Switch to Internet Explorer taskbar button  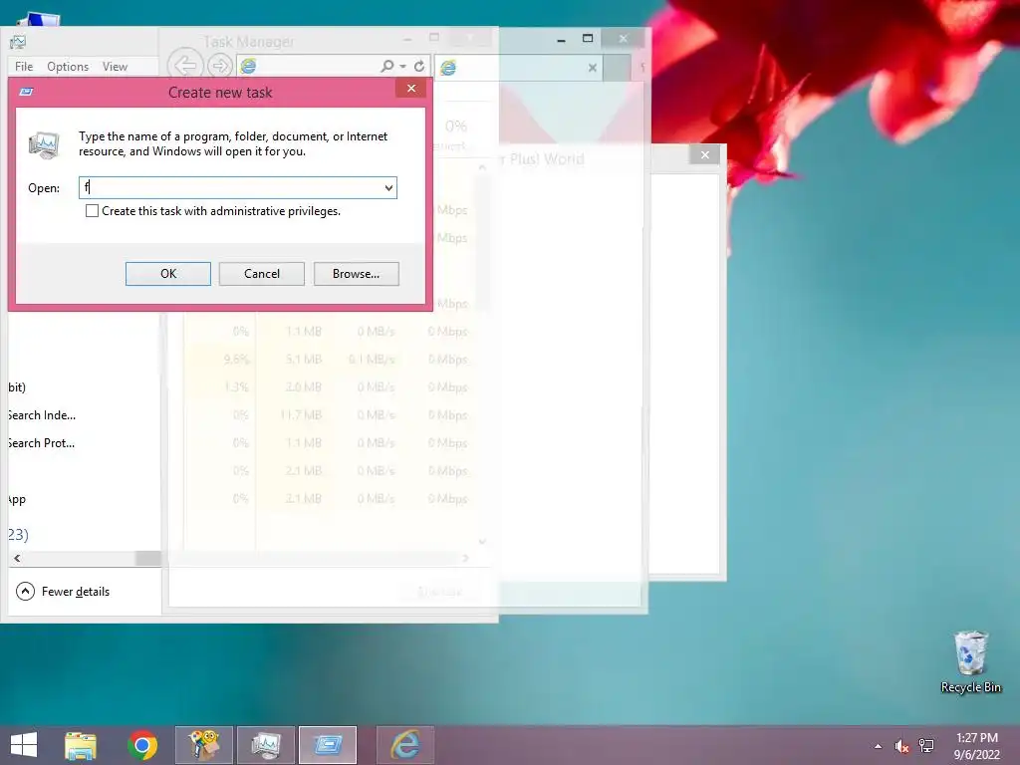[x=404, y=745]
